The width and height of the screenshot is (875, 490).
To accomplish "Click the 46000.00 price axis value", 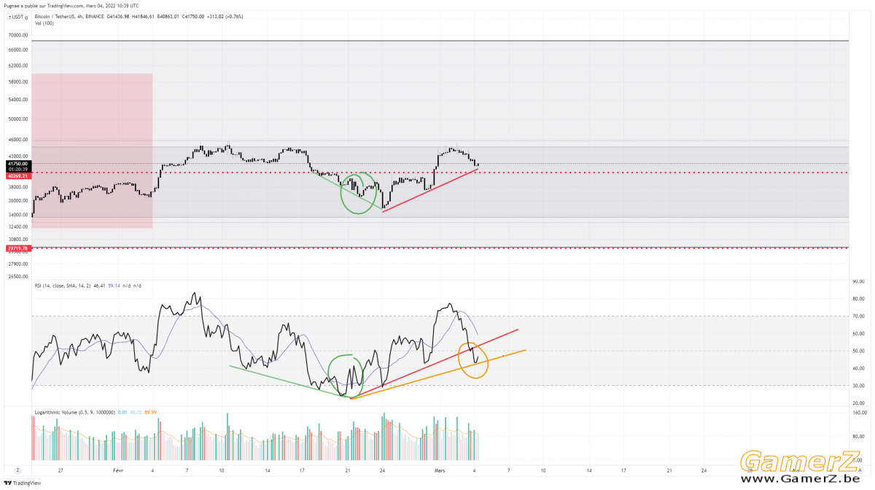I will 18,140.
